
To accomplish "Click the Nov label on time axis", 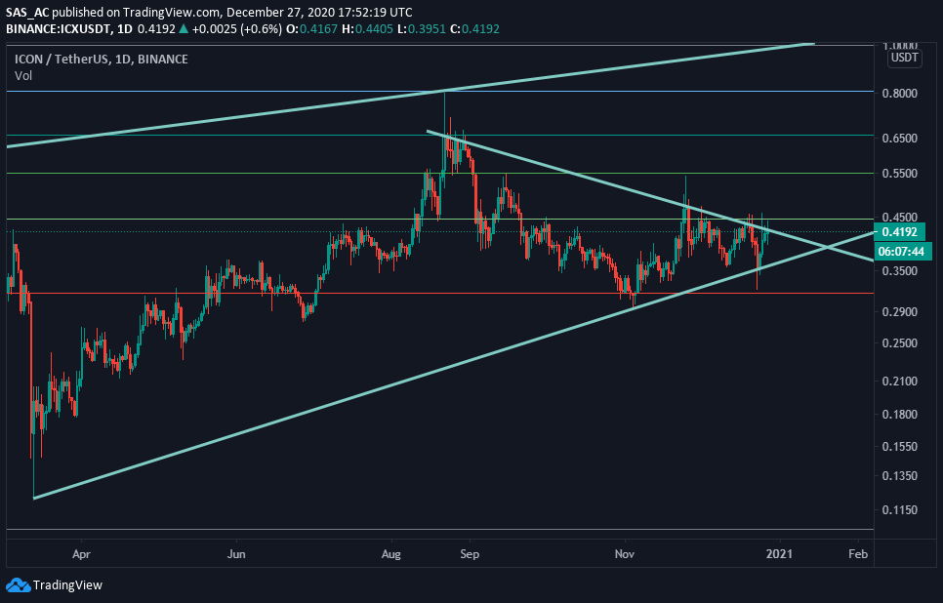I will click(625, 553).
